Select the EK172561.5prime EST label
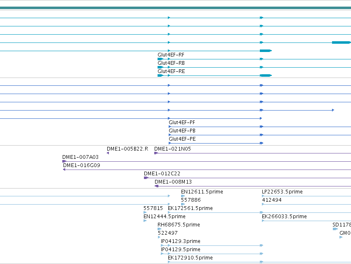 tap(190, 208)
